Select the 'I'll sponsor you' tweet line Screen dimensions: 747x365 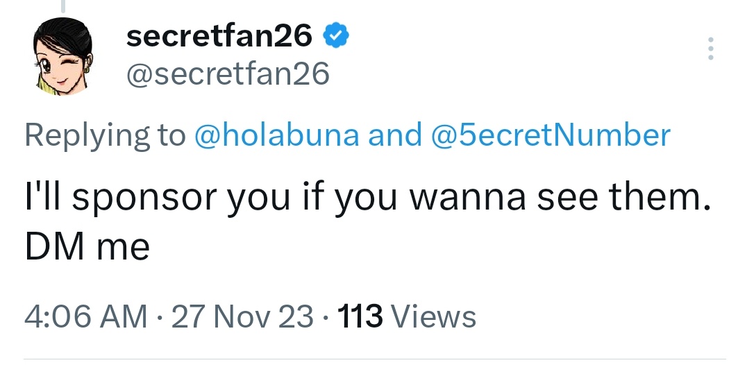367,196
